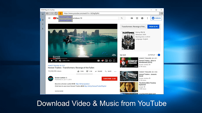Subscribe to Screen Junkies channel
Viewport: 202px width, 113px height.
[109, 79]
